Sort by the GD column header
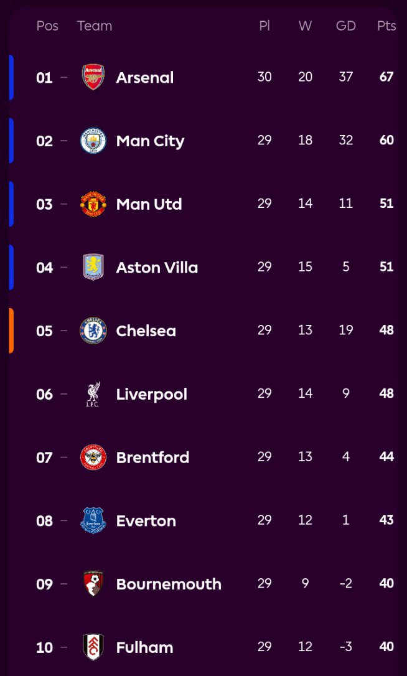 coord(345,26)
